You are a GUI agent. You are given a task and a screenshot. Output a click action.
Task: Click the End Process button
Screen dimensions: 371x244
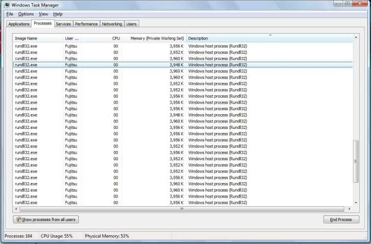[341, 220]
